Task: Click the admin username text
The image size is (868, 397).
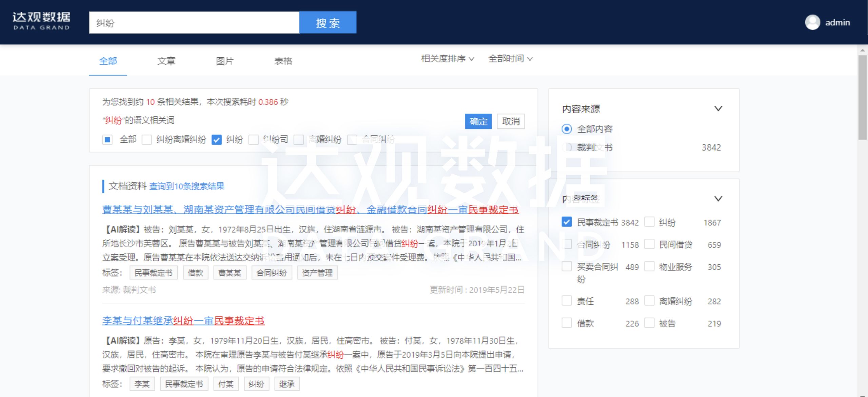Action: click(837, 23)
